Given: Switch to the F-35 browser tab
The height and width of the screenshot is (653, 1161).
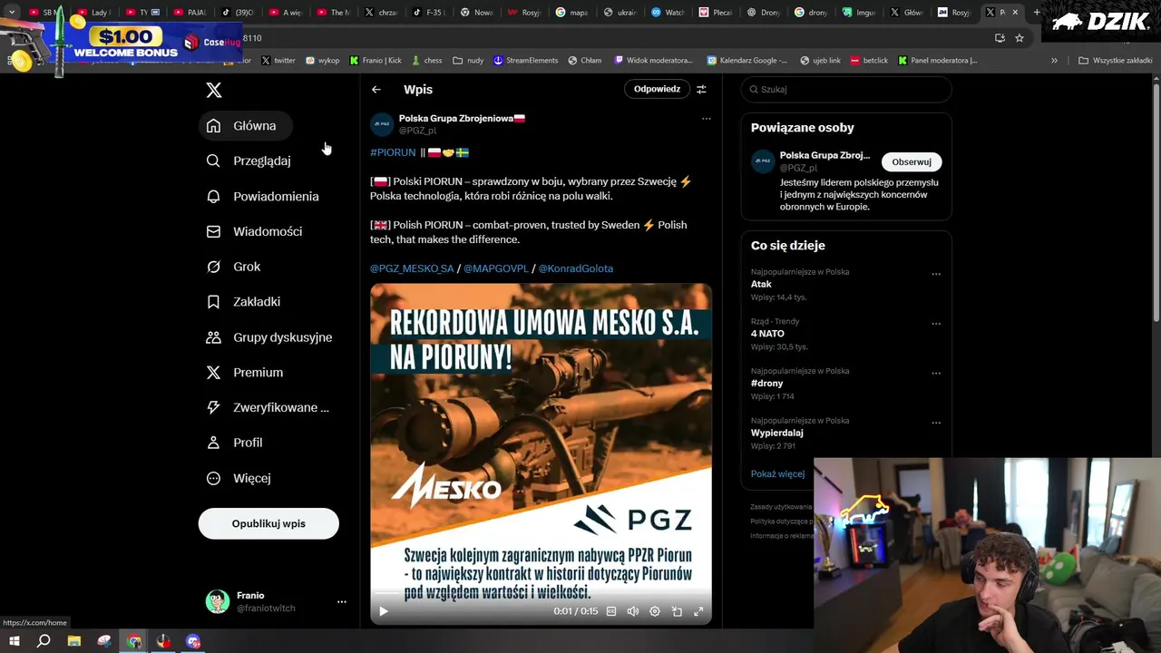Looking at the screenshot, I should (x=430, y=13).
